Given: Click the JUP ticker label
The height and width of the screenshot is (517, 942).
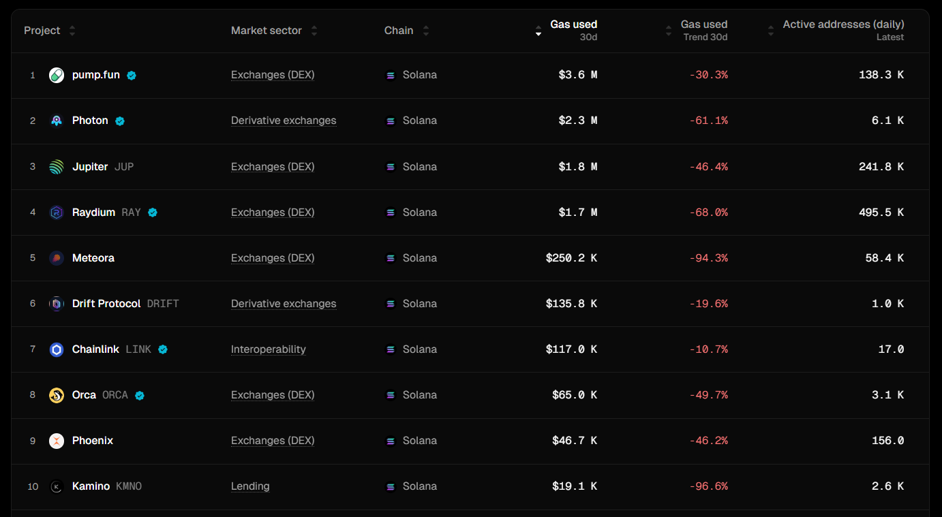Looking at the screenshot, I should click(124, 167).
